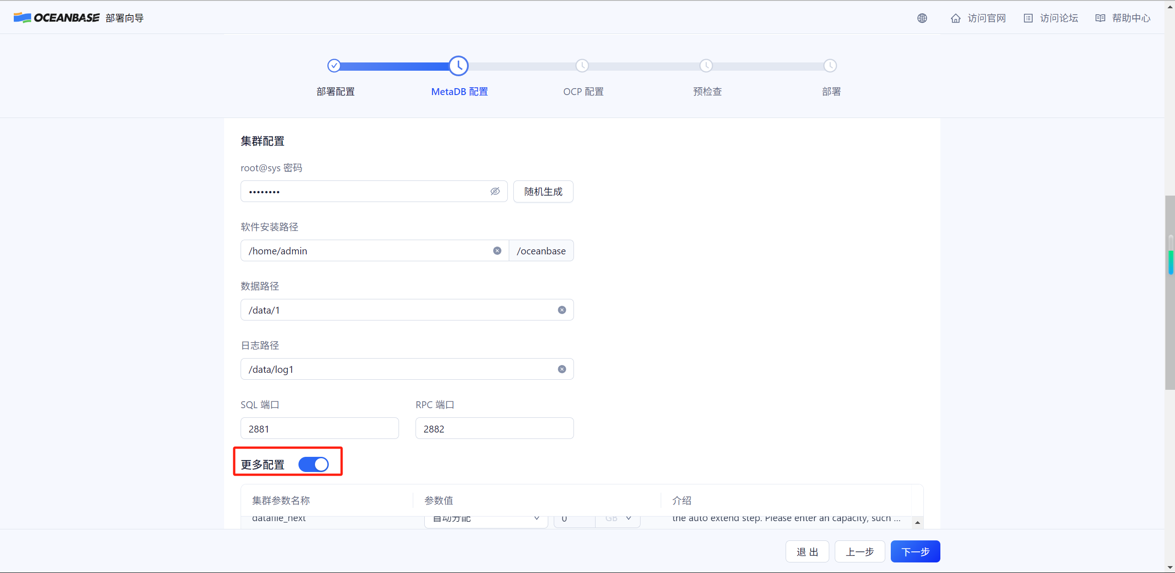Screen dimensions: 1175x573
Task: Click the 上一步 button
Action: (859, 551)
